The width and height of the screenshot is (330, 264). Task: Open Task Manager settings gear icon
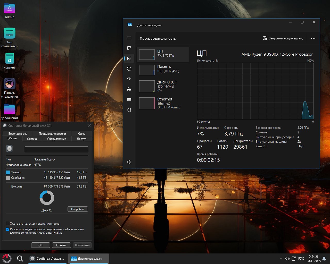click(129, 162)
